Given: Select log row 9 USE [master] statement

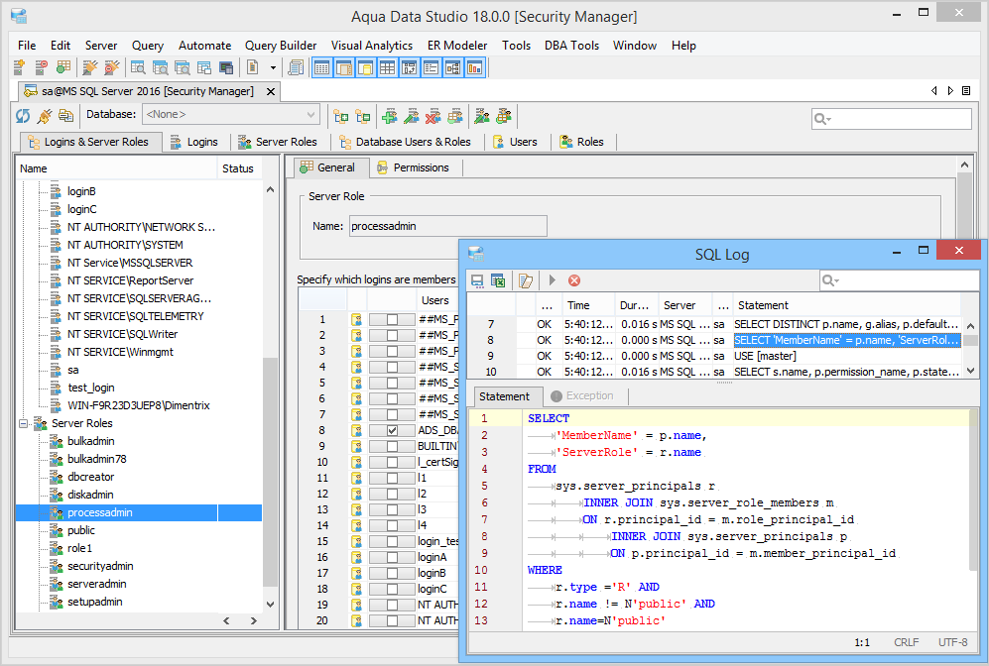Looking at the screenshot, I should (x=764, y=356).
